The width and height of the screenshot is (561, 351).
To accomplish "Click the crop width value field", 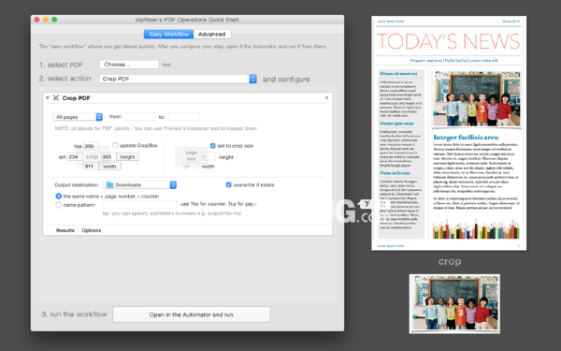I will [91, 167].
